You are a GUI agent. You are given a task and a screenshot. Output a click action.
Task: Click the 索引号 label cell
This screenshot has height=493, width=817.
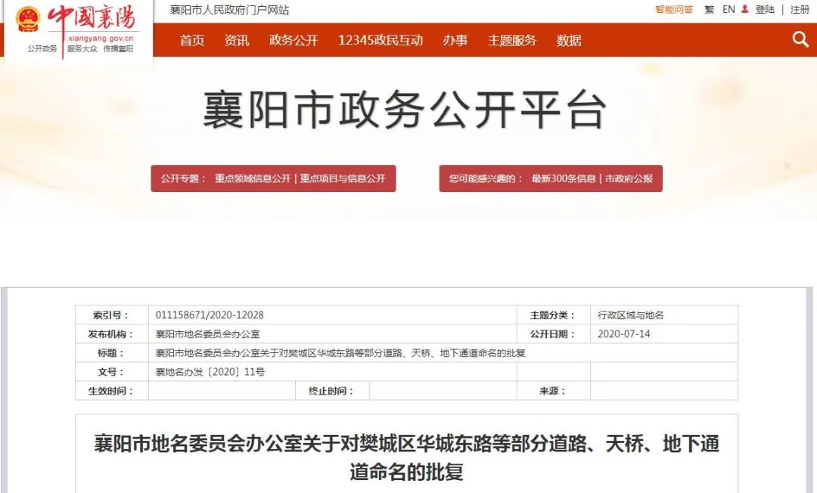point(112,315)
